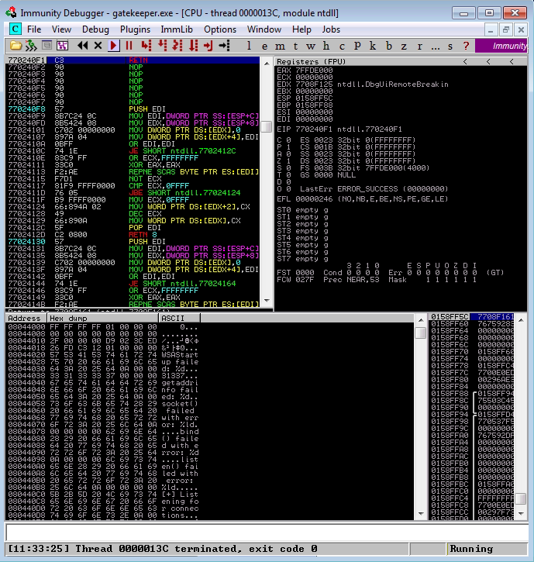Click the stack pane scroll-down arrow
This screenshot has width=534, height=562.
(x=522, y=514)
